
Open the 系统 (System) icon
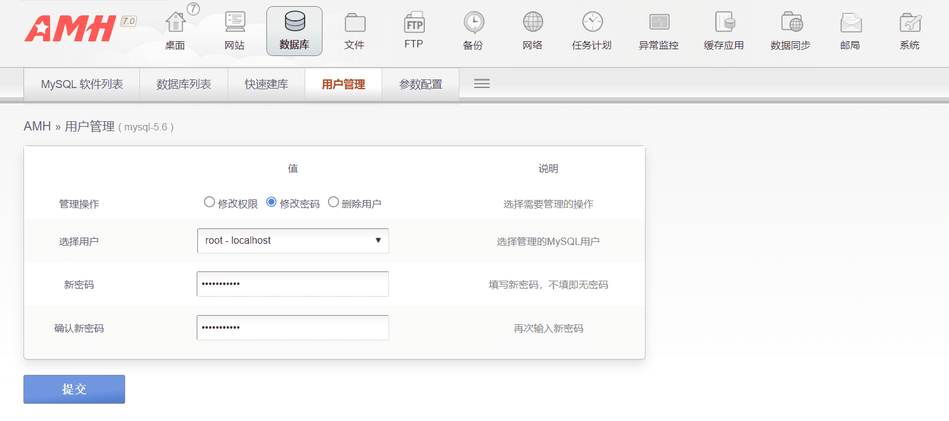[x=910, y=28]
